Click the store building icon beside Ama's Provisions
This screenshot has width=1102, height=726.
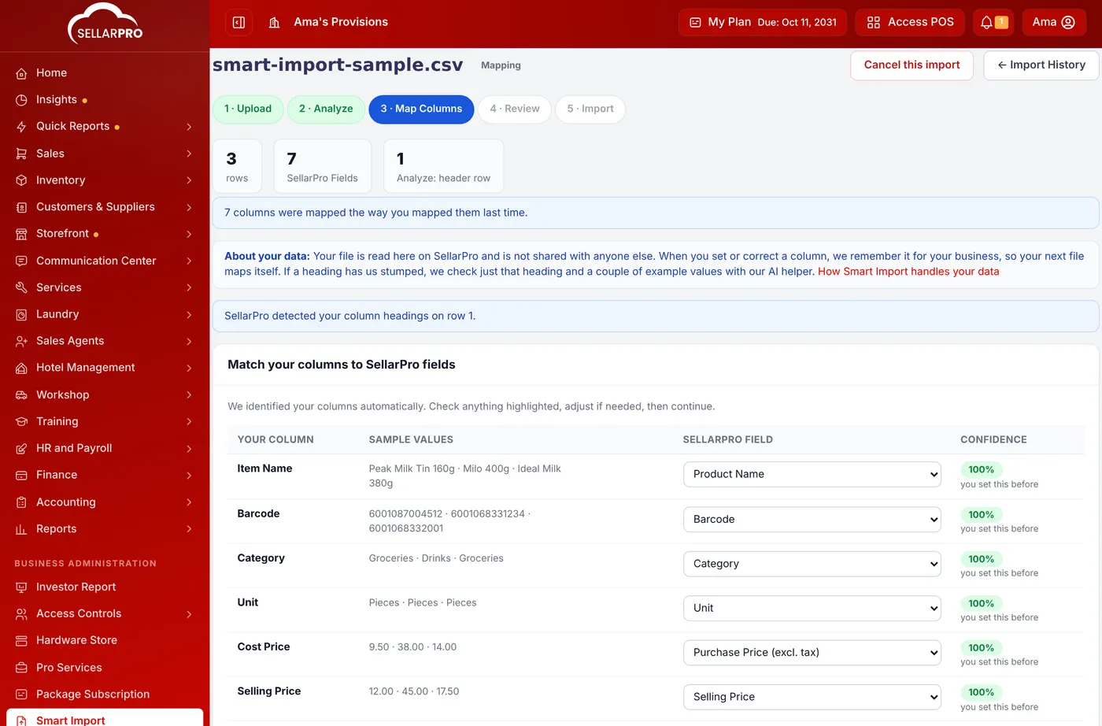(274, 22)
